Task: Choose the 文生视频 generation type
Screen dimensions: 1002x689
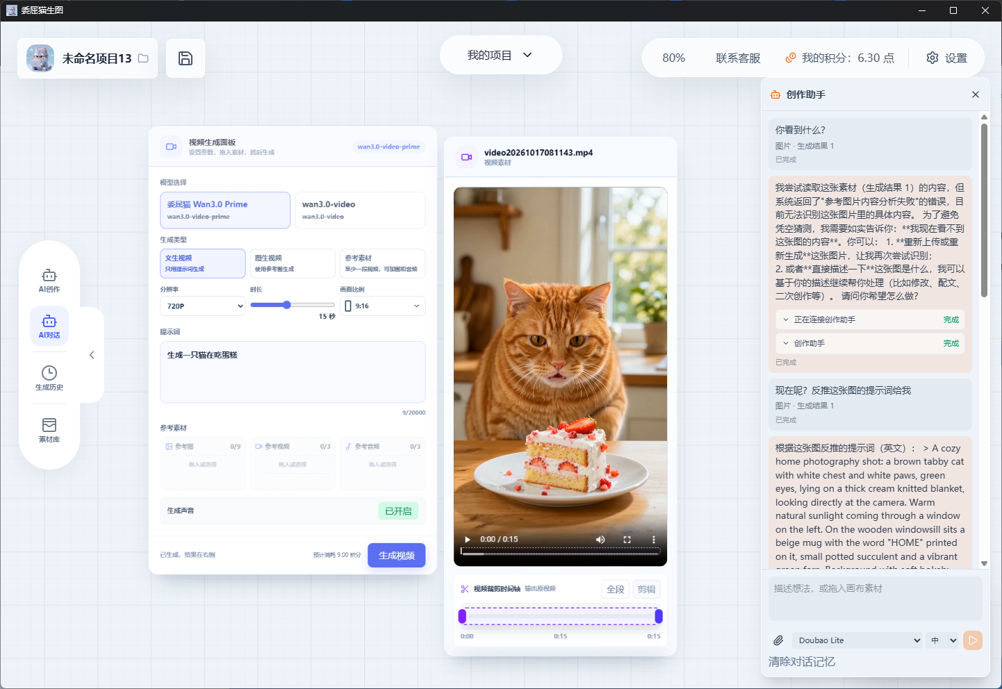Action: (202, 263)
